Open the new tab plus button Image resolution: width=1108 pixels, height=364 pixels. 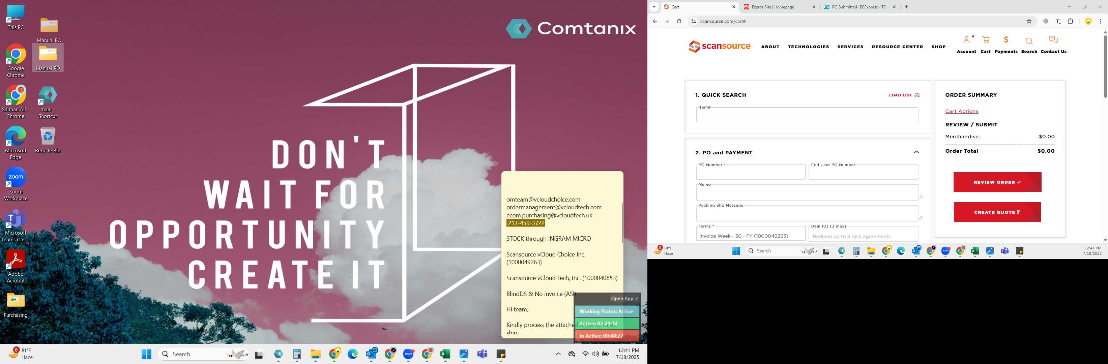point(906,7)
